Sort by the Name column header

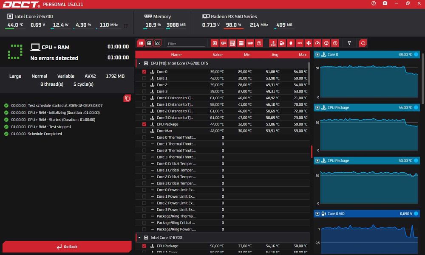click(x=176, y=55)
